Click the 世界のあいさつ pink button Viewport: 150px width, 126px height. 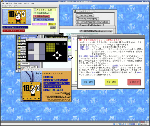(40, 24)
